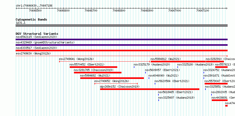Select the esv2749641 thin red span line
This screenshot has height=116, width=235.
tap(105, 61)
